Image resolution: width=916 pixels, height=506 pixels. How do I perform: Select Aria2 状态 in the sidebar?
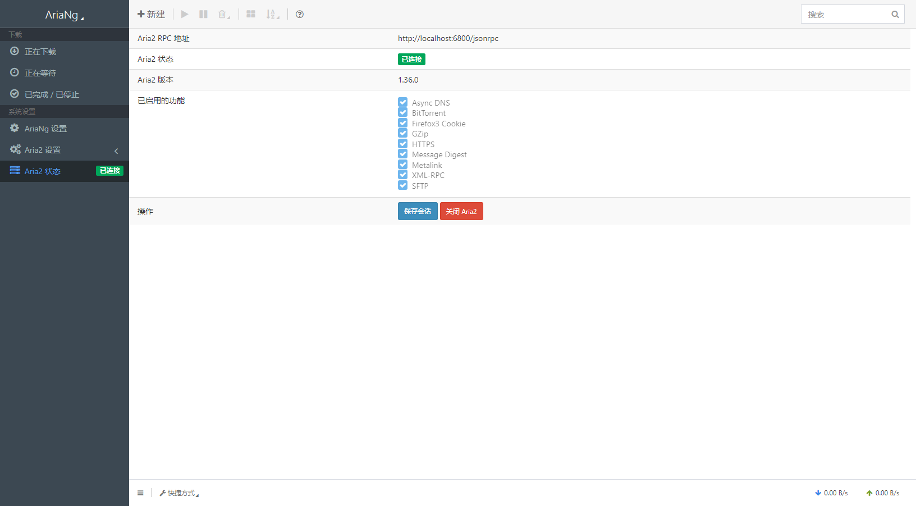pos(65,171)
